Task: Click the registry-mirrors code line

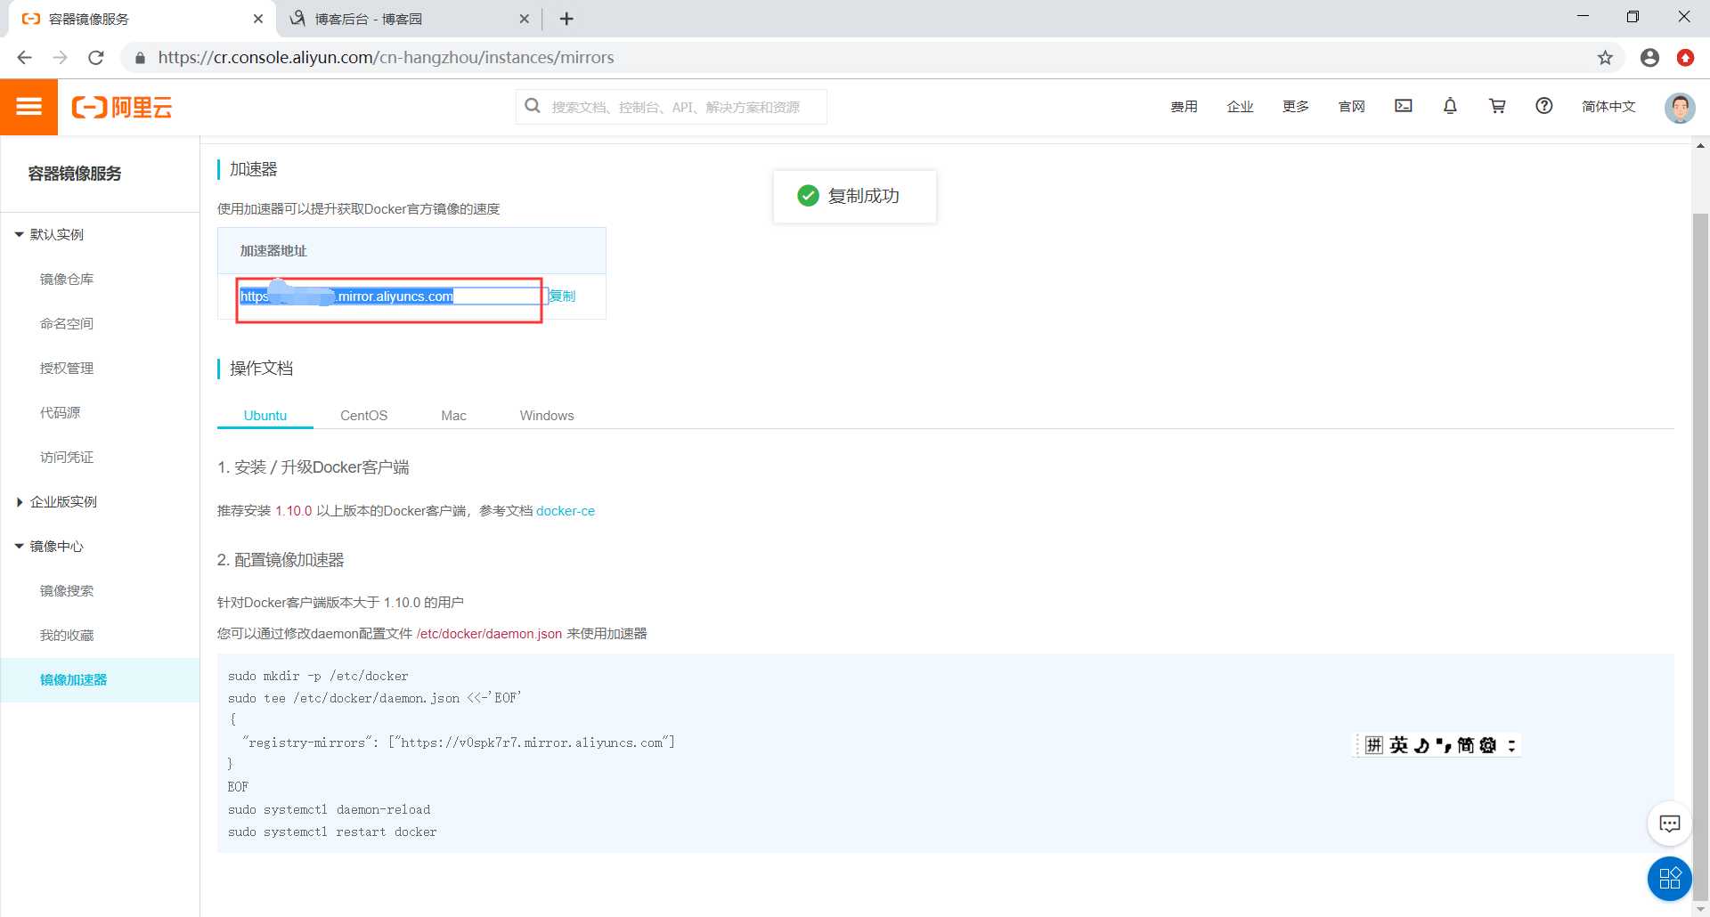Action: point(459,743)
